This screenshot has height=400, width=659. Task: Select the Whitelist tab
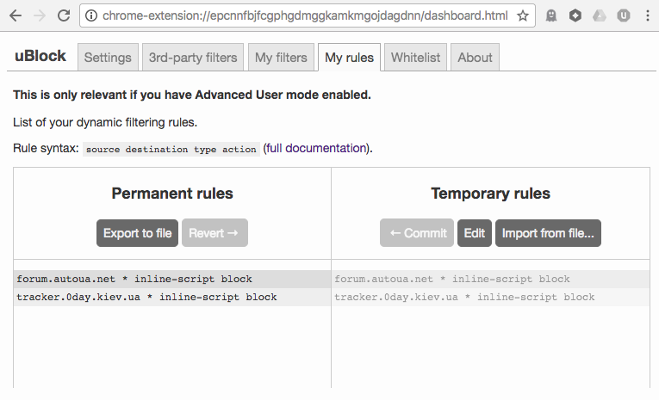tap(415, 58)
